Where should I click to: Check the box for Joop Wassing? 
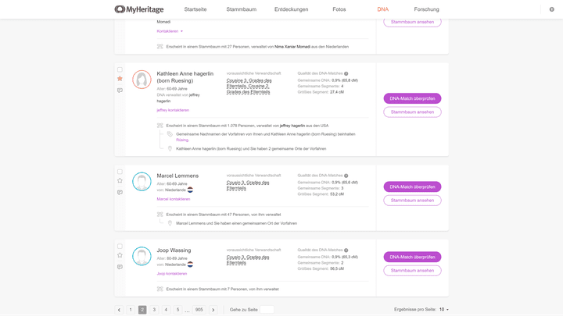click(x=120, y=246)
